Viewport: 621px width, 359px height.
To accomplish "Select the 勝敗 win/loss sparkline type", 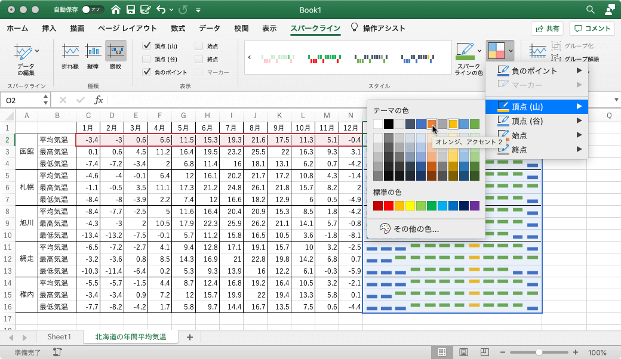I will pyautogui.click(x=115, y=56).
